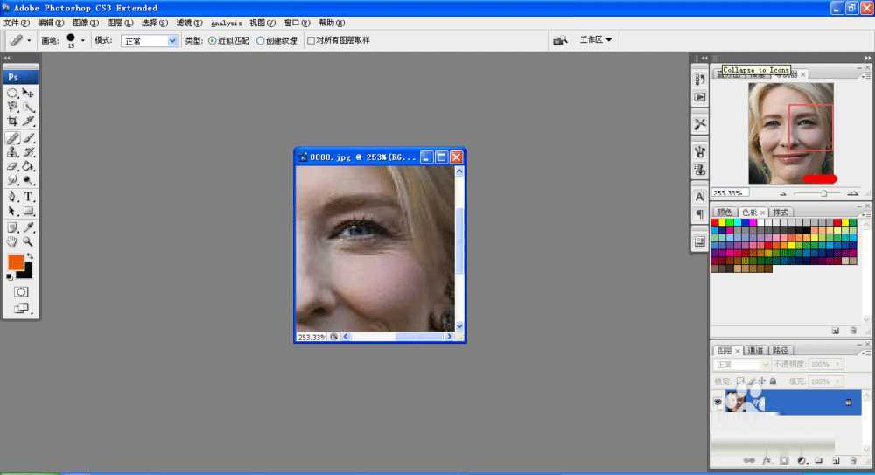
Task: Select the Clone Stamp tool
Action: [x=12, y=152]
